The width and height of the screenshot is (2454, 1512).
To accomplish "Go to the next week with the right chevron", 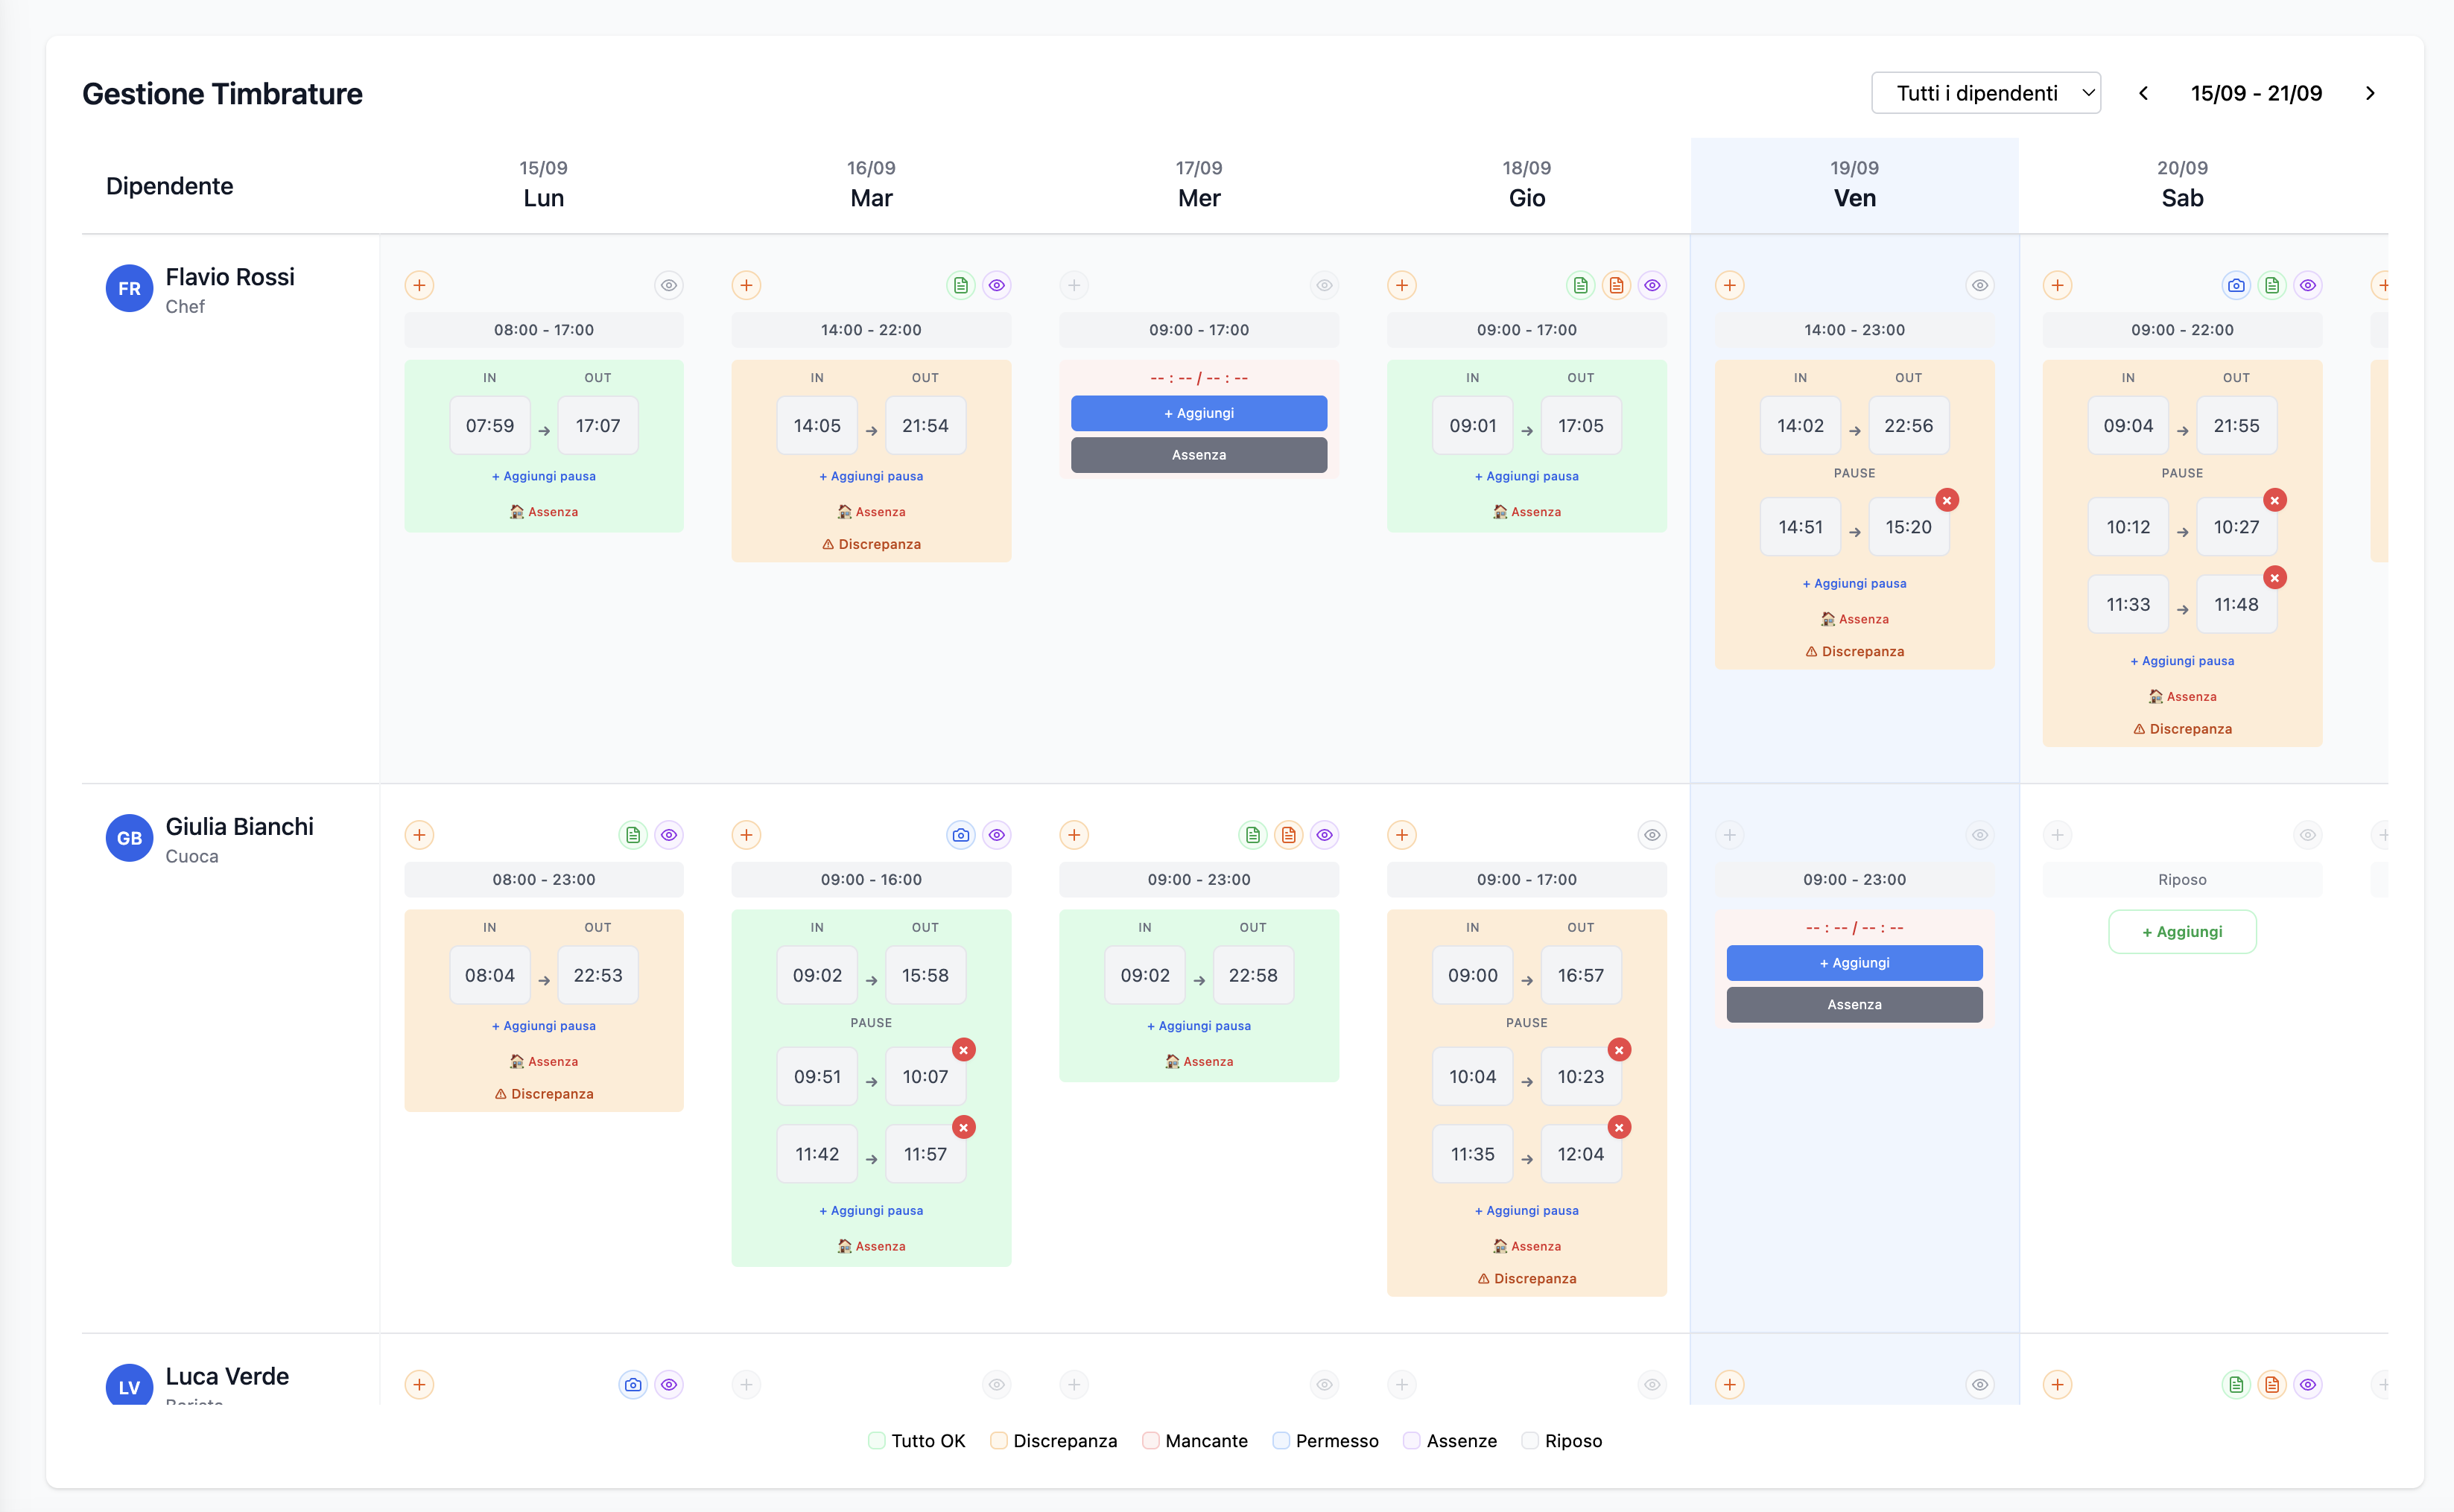I will pos(2369,93).
